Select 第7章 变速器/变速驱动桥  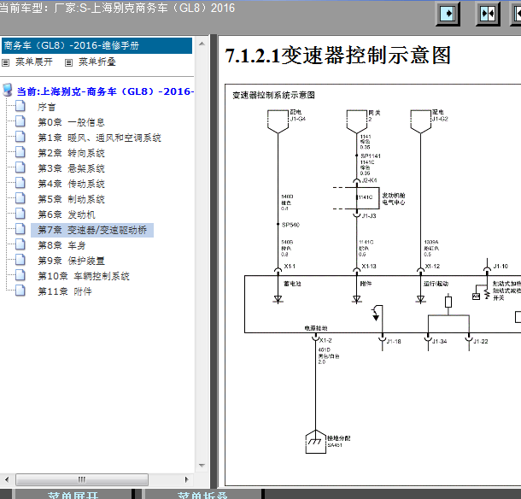[92, 230]
